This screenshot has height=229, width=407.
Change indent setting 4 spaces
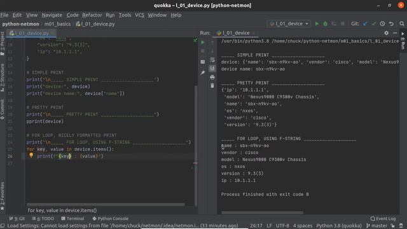(303, 226)
